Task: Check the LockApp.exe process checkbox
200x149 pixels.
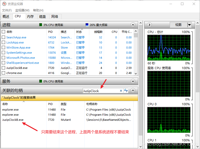Action: click(x=4, y=42)
